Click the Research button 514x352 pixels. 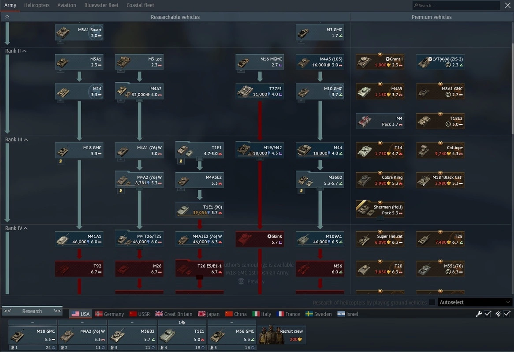pos(32,311)
